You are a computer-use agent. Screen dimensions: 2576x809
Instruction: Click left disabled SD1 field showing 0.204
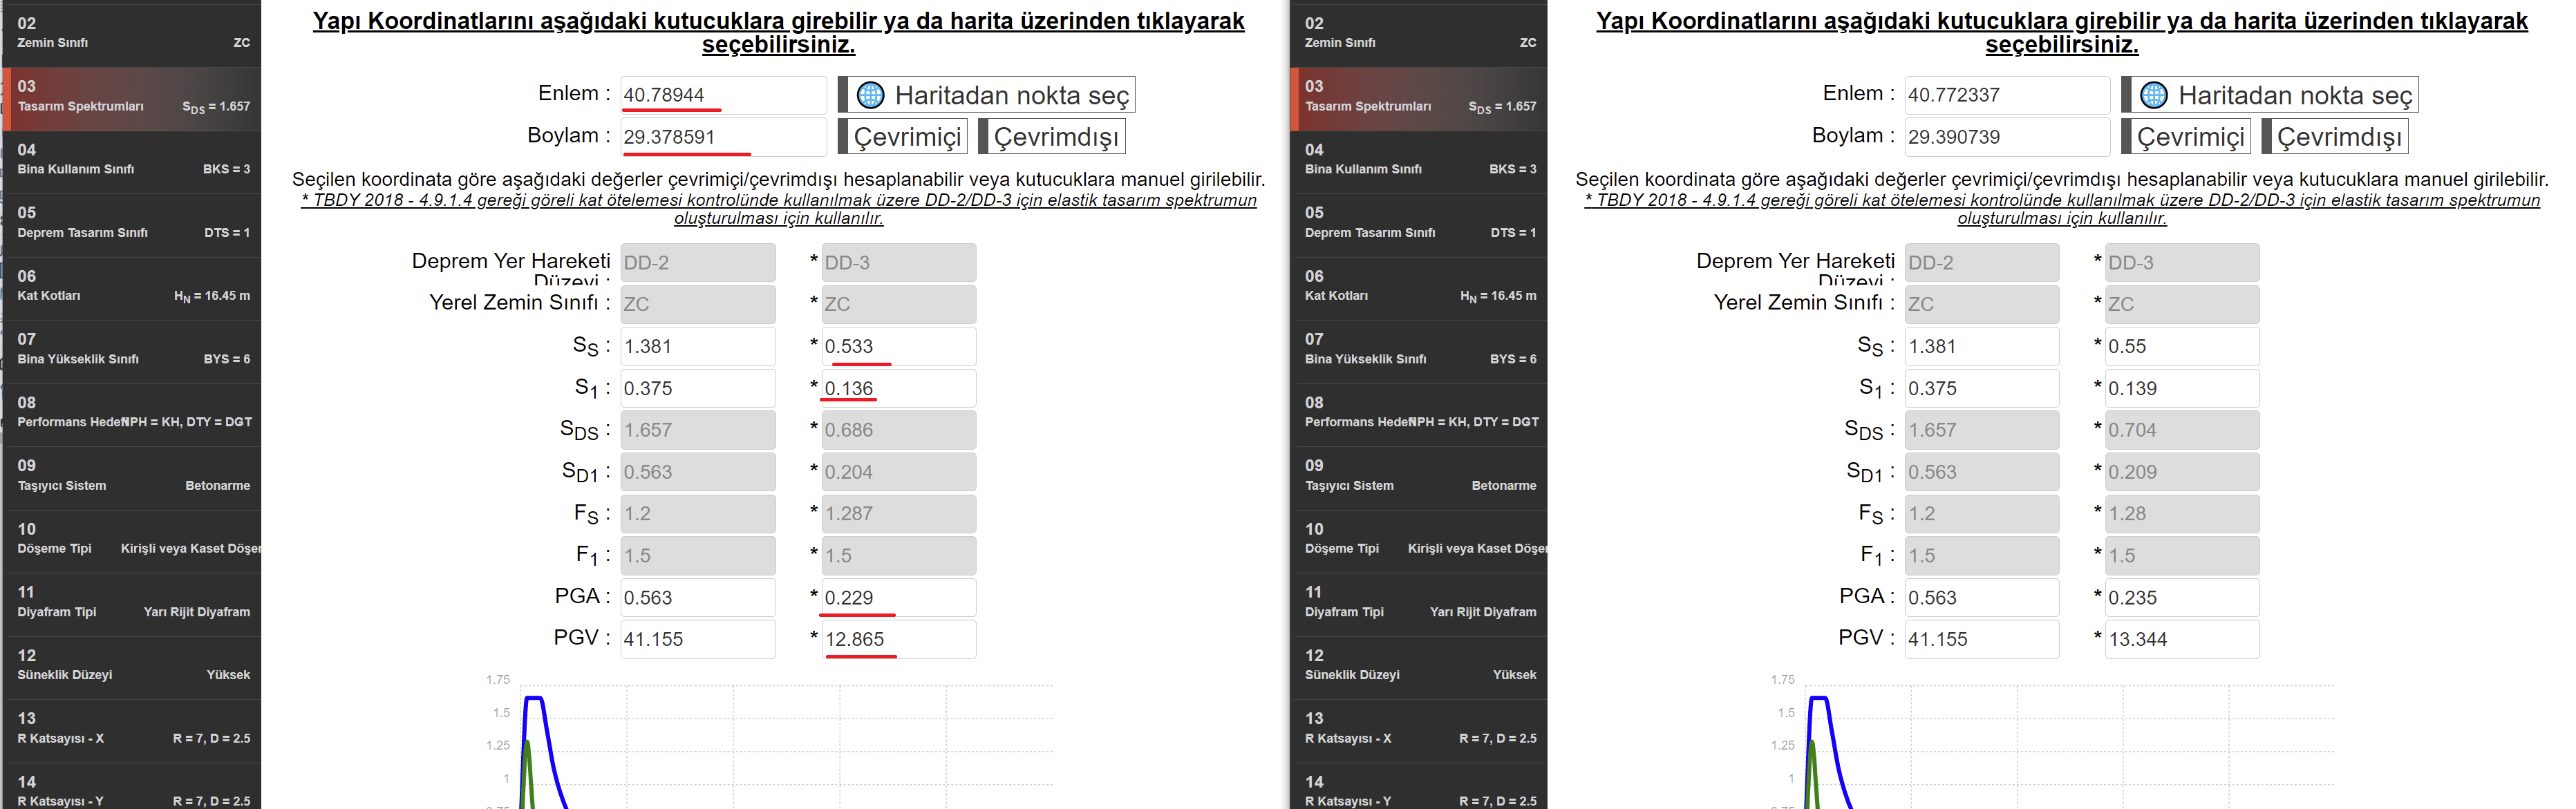tap(898, 472)
